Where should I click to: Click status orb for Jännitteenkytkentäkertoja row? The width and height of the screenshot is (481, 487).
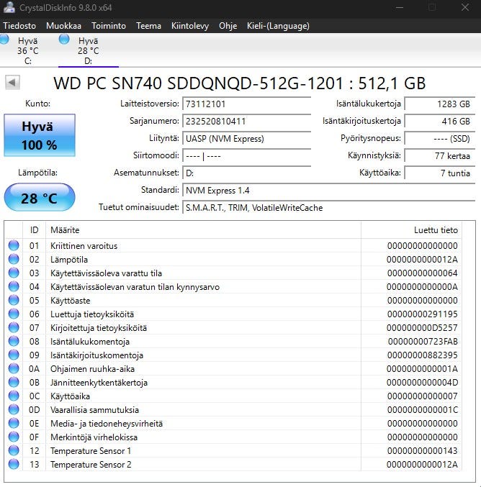pos(14,382)
